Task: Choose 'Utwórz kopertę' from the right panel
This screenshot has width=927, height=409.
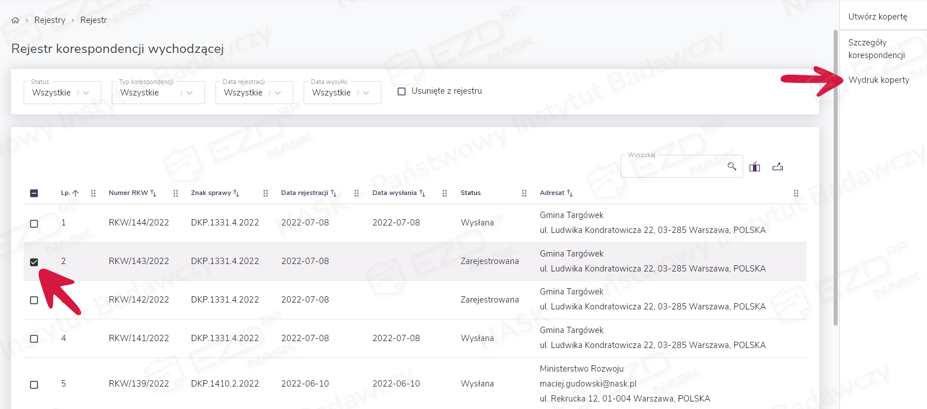Action: [877, 17]
